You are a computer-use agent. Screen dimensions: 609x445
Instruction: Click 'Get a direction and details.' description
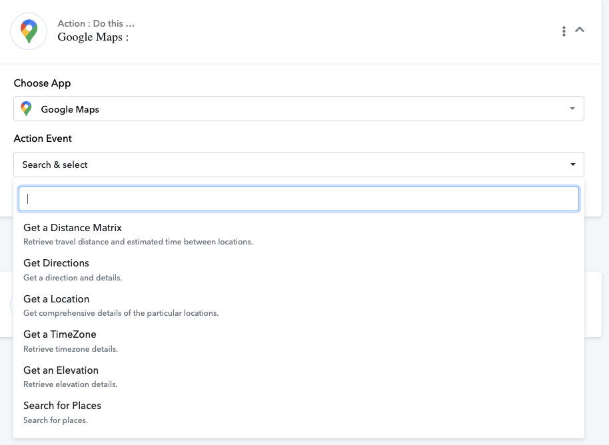click(73, 278)
